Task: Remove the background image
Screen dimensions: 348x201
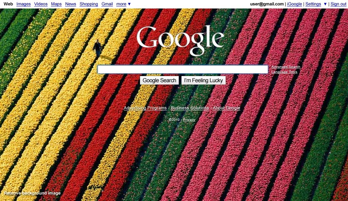Action: coord(32,193)
